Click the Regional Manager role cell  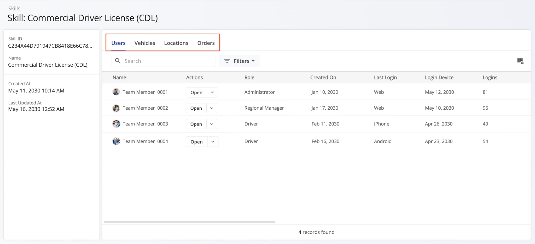coord(264,108)
